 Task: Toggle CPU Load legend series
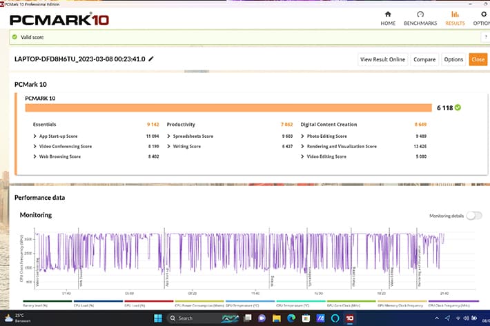(98, 304)
